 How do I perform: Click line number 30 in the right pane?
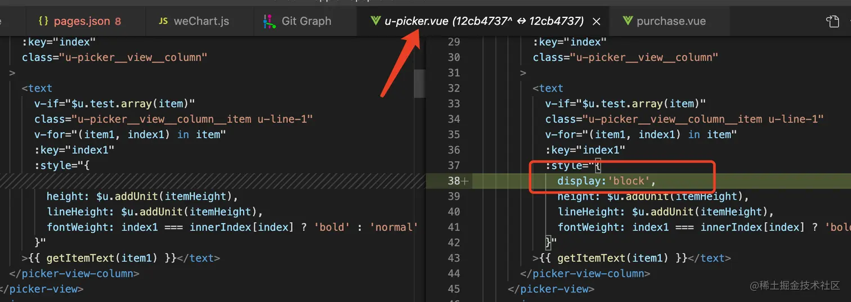point(454,57)
